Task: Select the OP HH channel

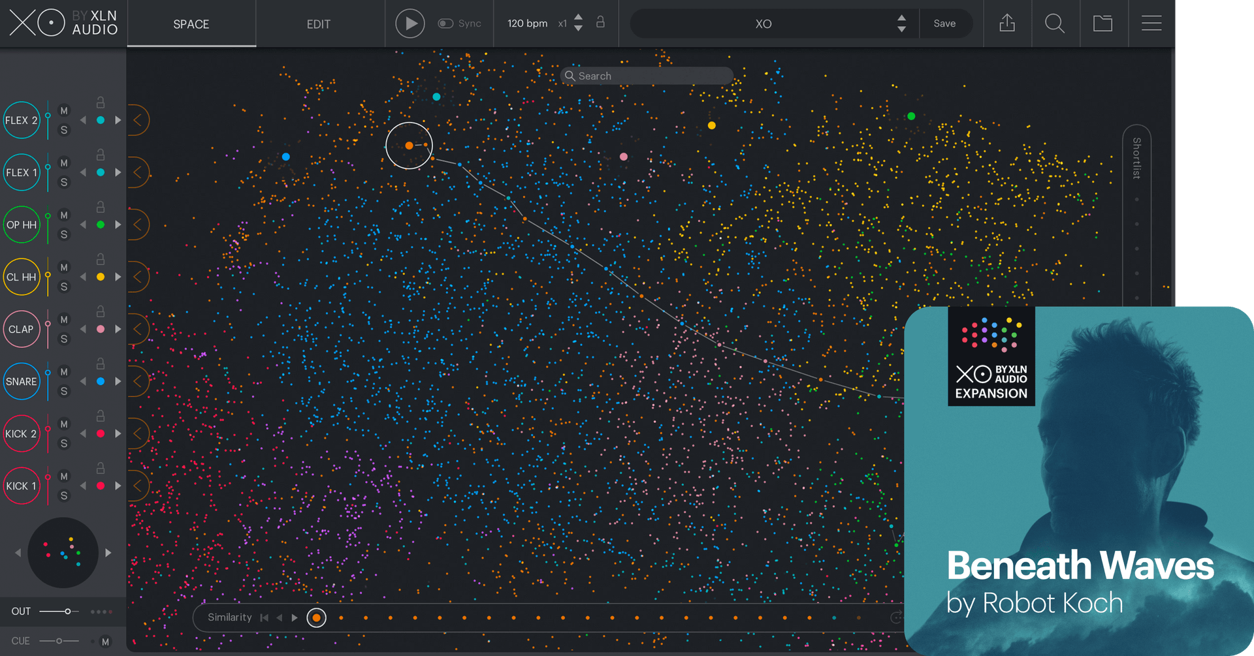Action: (x=22, y=225)
